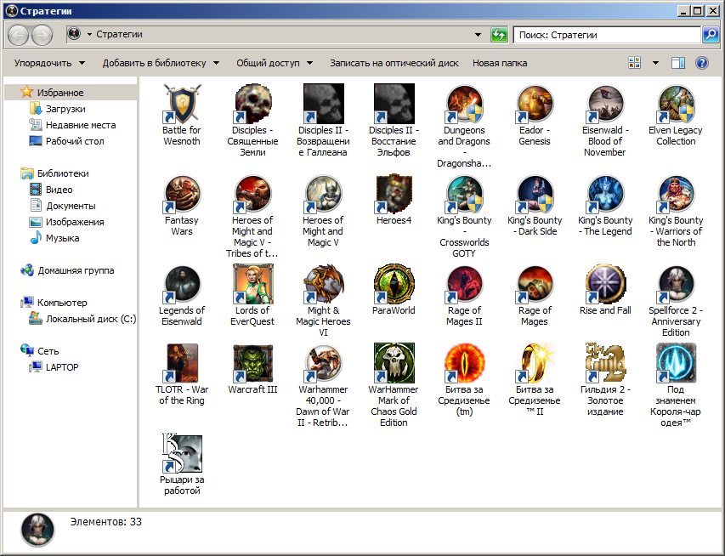725x556 pixels.
Task: Open Explorer help
Action: pos(701,63)
